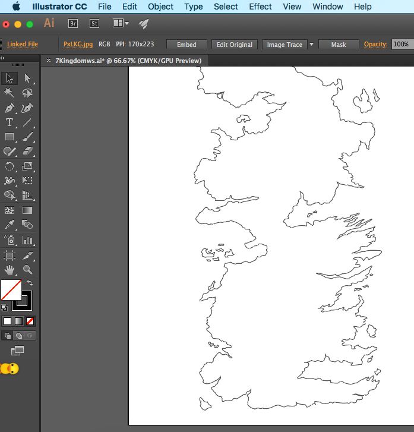Select the Paintbrush tool

click(27, 137)
